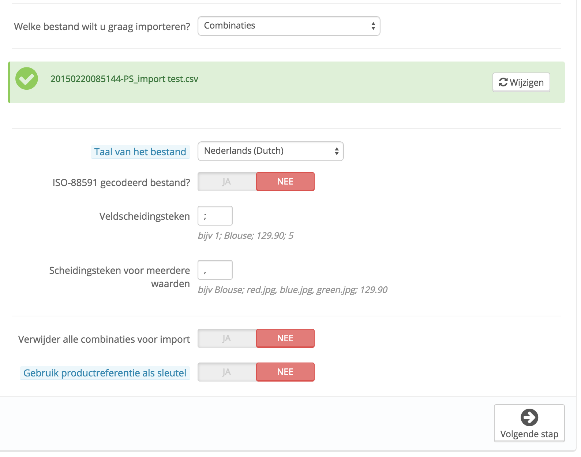Expand the Nederlands (Dutch) language dropdown
581x457 pixels.
(270, 151)
